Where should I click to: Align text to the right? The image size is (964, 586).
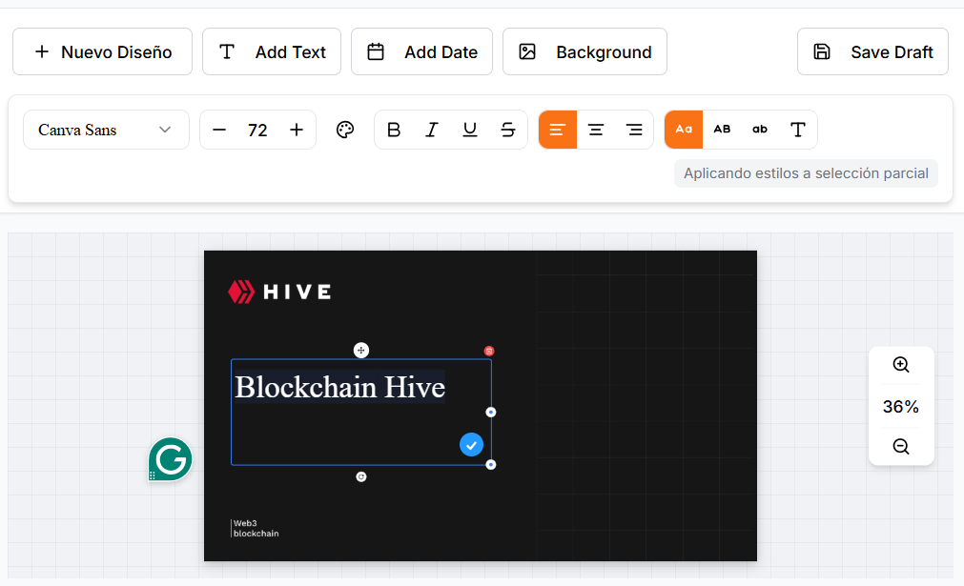pos(634,130)
